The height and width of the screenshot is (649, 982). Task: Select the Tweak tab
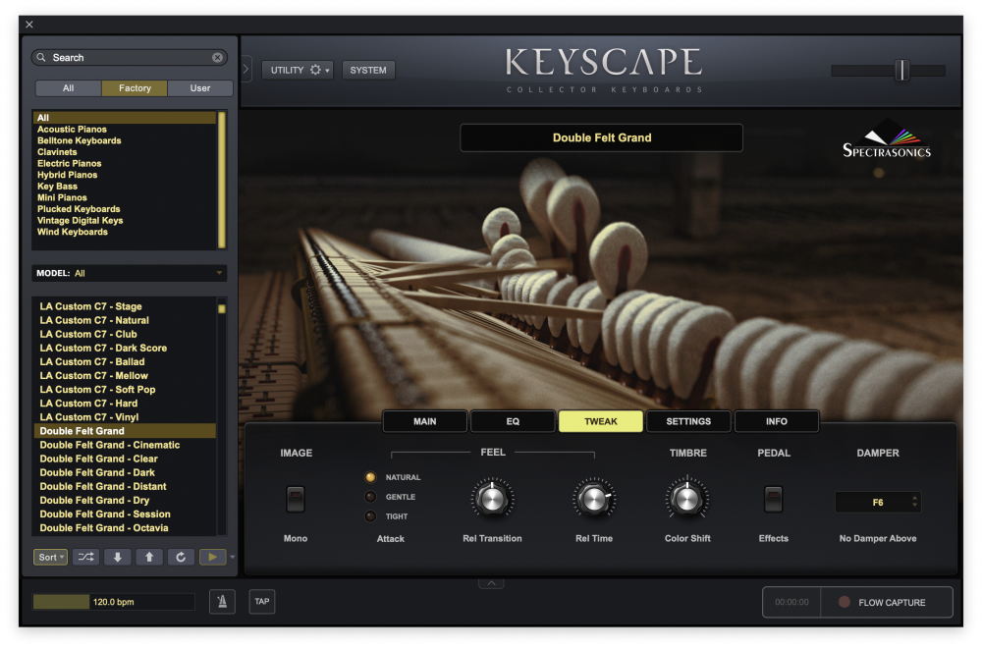click(601, 421)
